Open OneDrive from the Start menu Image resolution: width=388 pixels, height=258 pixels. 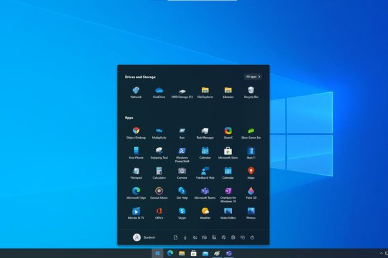tap(159, 93)
